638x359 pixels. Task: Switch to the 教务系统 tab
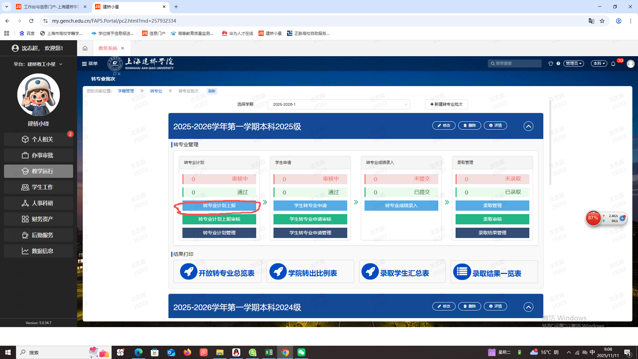click(108, 48)
